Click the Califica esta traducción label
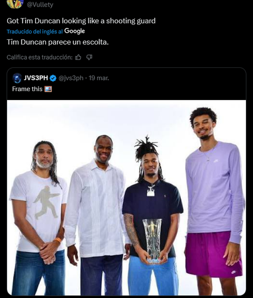Viewport: 253px width, 298px height. tap(40, 57)
